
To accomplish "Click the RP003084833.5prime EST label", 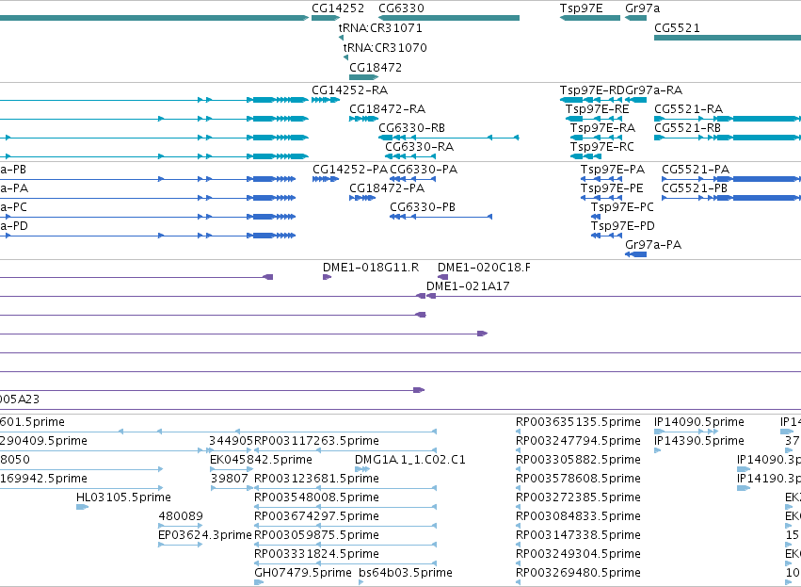I will [578, 517].
